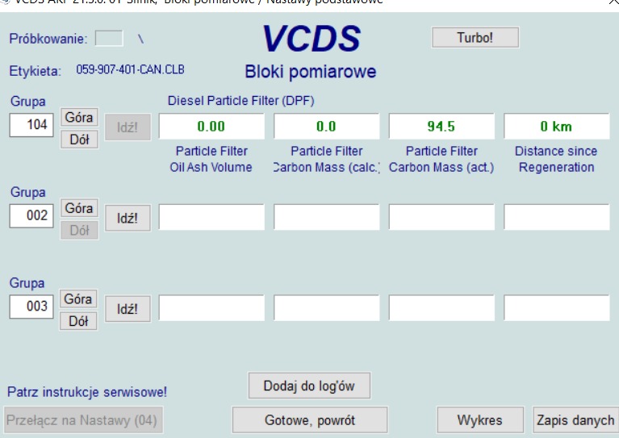Select the group 003 number field

click(31, 307)
